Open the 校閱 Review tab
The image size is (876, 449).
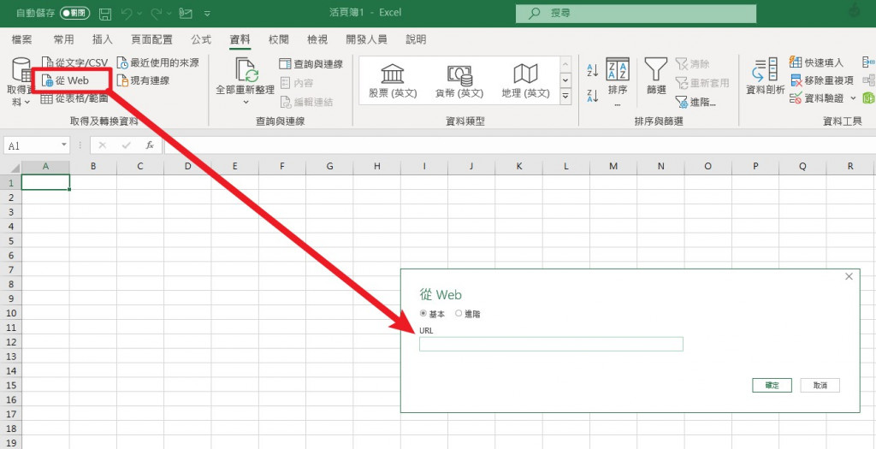click(279, 39)
